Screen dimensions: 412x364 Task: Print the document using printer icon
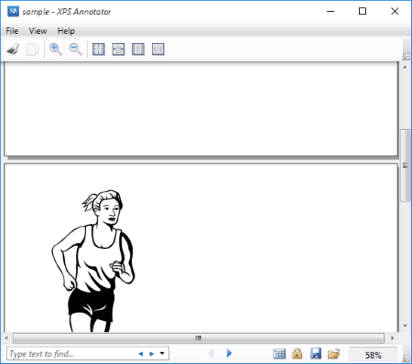13,49
